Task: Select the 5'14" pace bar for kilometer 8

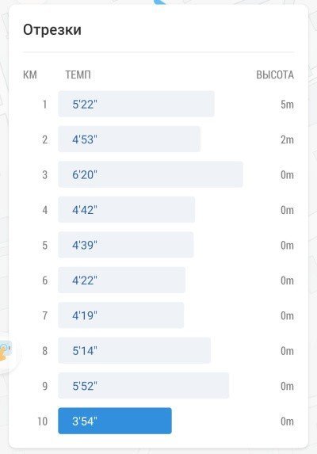Action: [x=134, y=350]
